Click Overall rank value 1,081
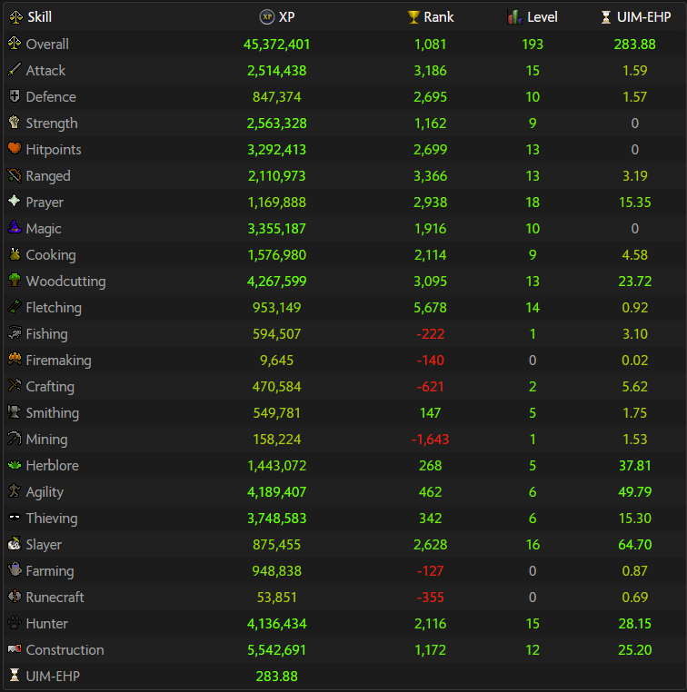Viewport: 687px width, 692px height. tap(431, 44)
